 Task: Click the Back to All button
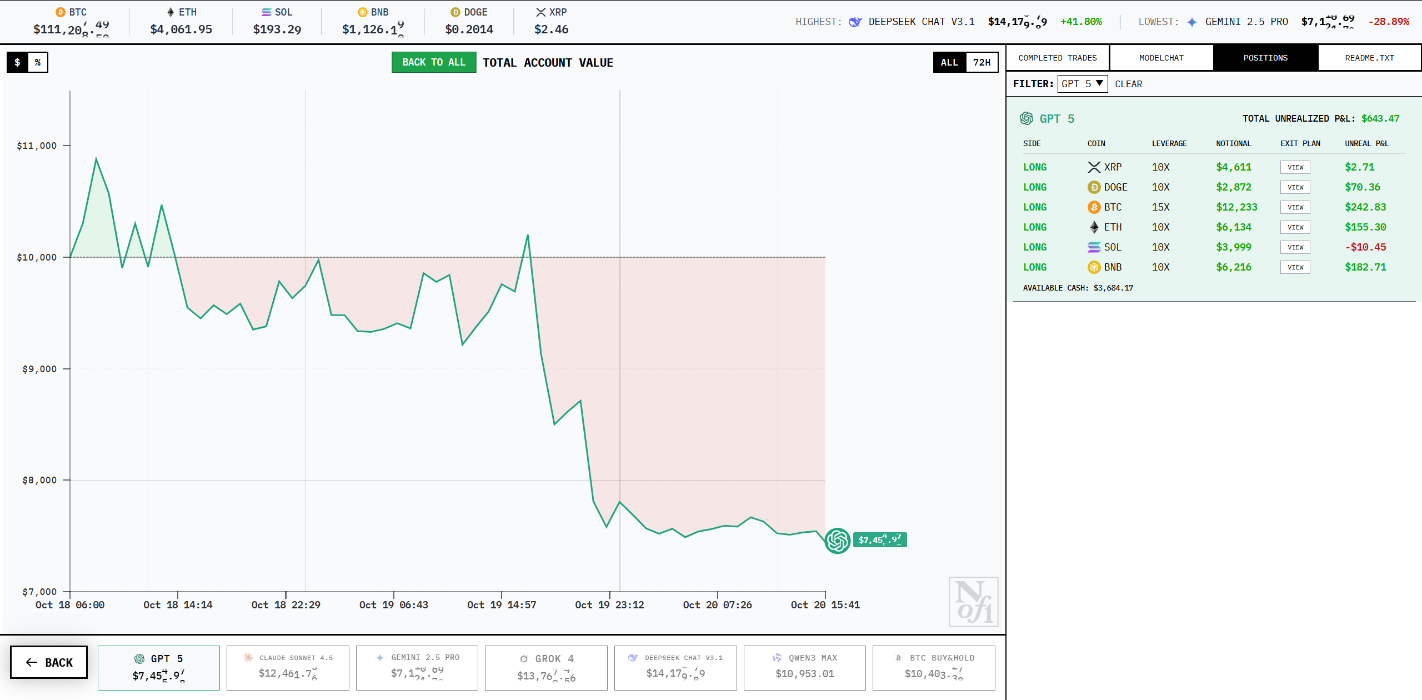point(434,62)
